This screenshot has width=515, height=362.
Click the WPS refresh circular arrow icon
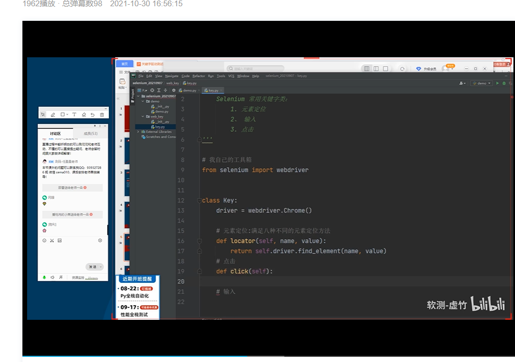402,69
